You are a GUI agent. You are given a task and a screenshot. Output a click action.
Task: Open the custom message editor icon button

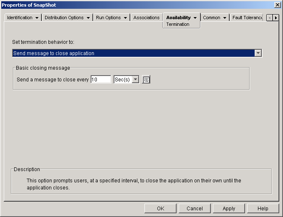146,80
